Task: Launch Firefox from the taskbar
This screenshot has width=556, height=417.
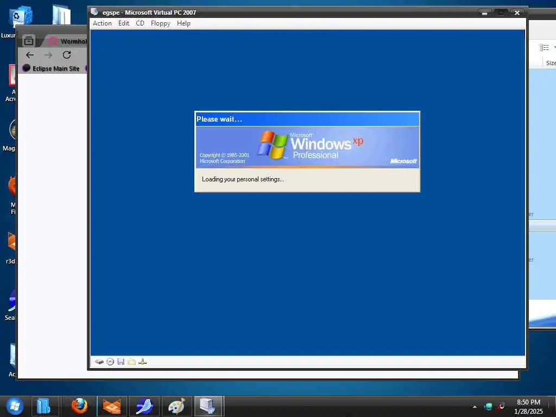Action: [79, 406]
